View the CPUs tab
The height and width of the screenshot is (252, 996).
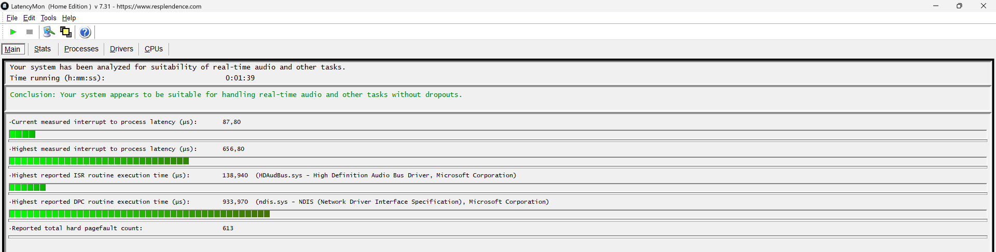tap(154, 49)
